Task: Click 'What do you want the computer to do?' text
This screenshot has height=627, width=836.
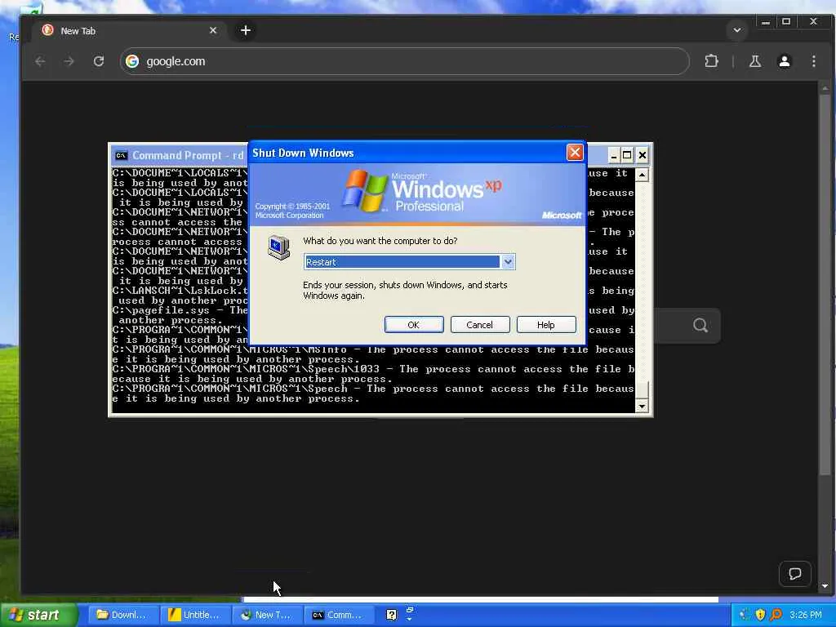Action: click(x=380, y=241)
